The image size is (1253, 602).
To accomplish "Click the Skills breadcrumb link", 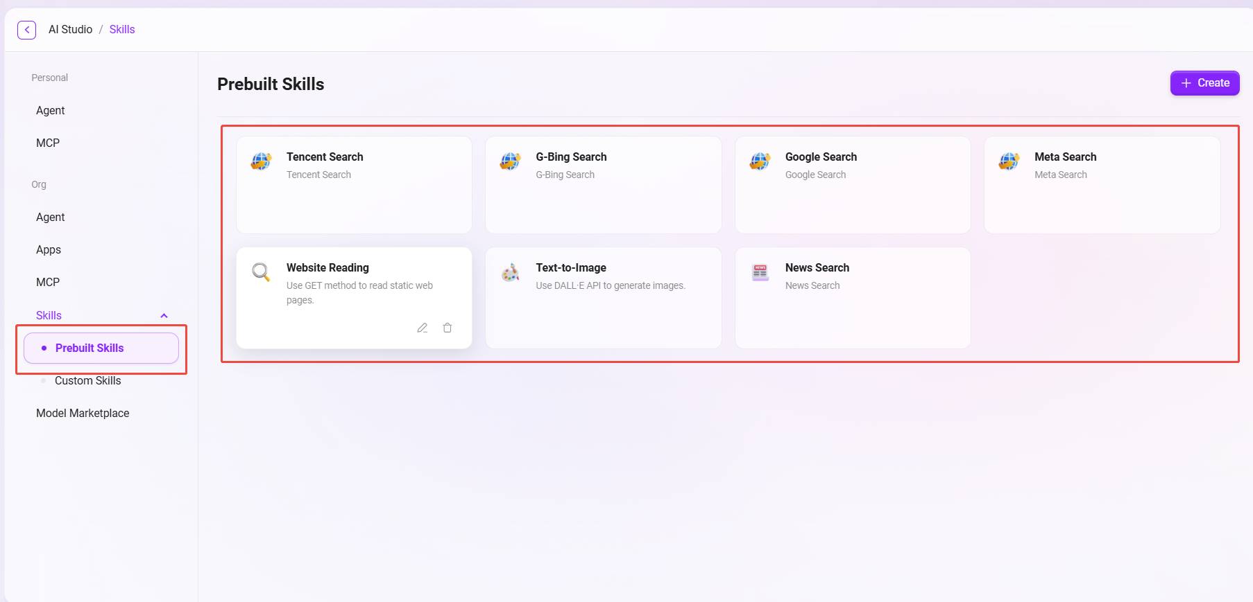I will (x=122, y=30).
